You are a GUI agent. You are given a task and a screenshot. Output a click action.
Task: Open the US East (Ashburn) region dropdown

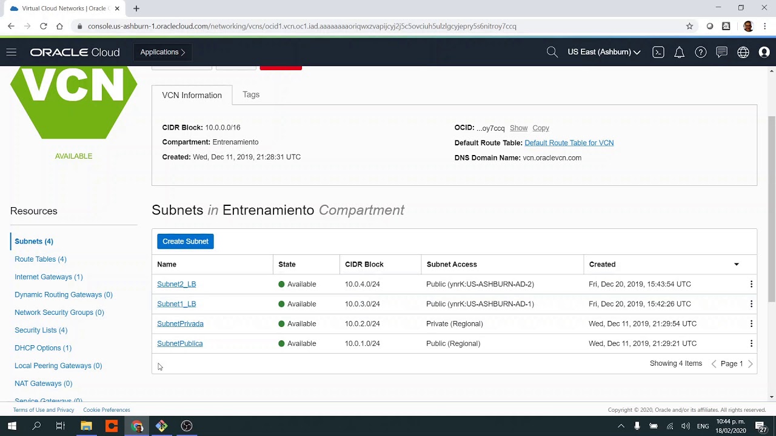[604, 52]
